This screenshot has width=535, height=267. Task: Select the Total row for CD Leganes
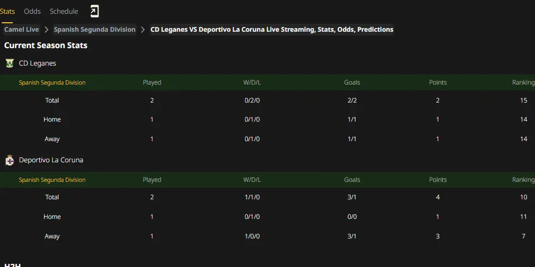coord(268,100)
